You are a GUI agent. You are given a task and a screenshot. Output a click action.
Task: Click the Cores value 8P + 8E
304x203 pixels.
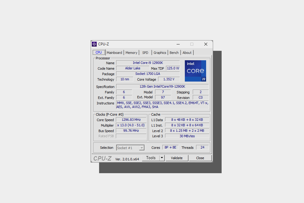[171, 148]
